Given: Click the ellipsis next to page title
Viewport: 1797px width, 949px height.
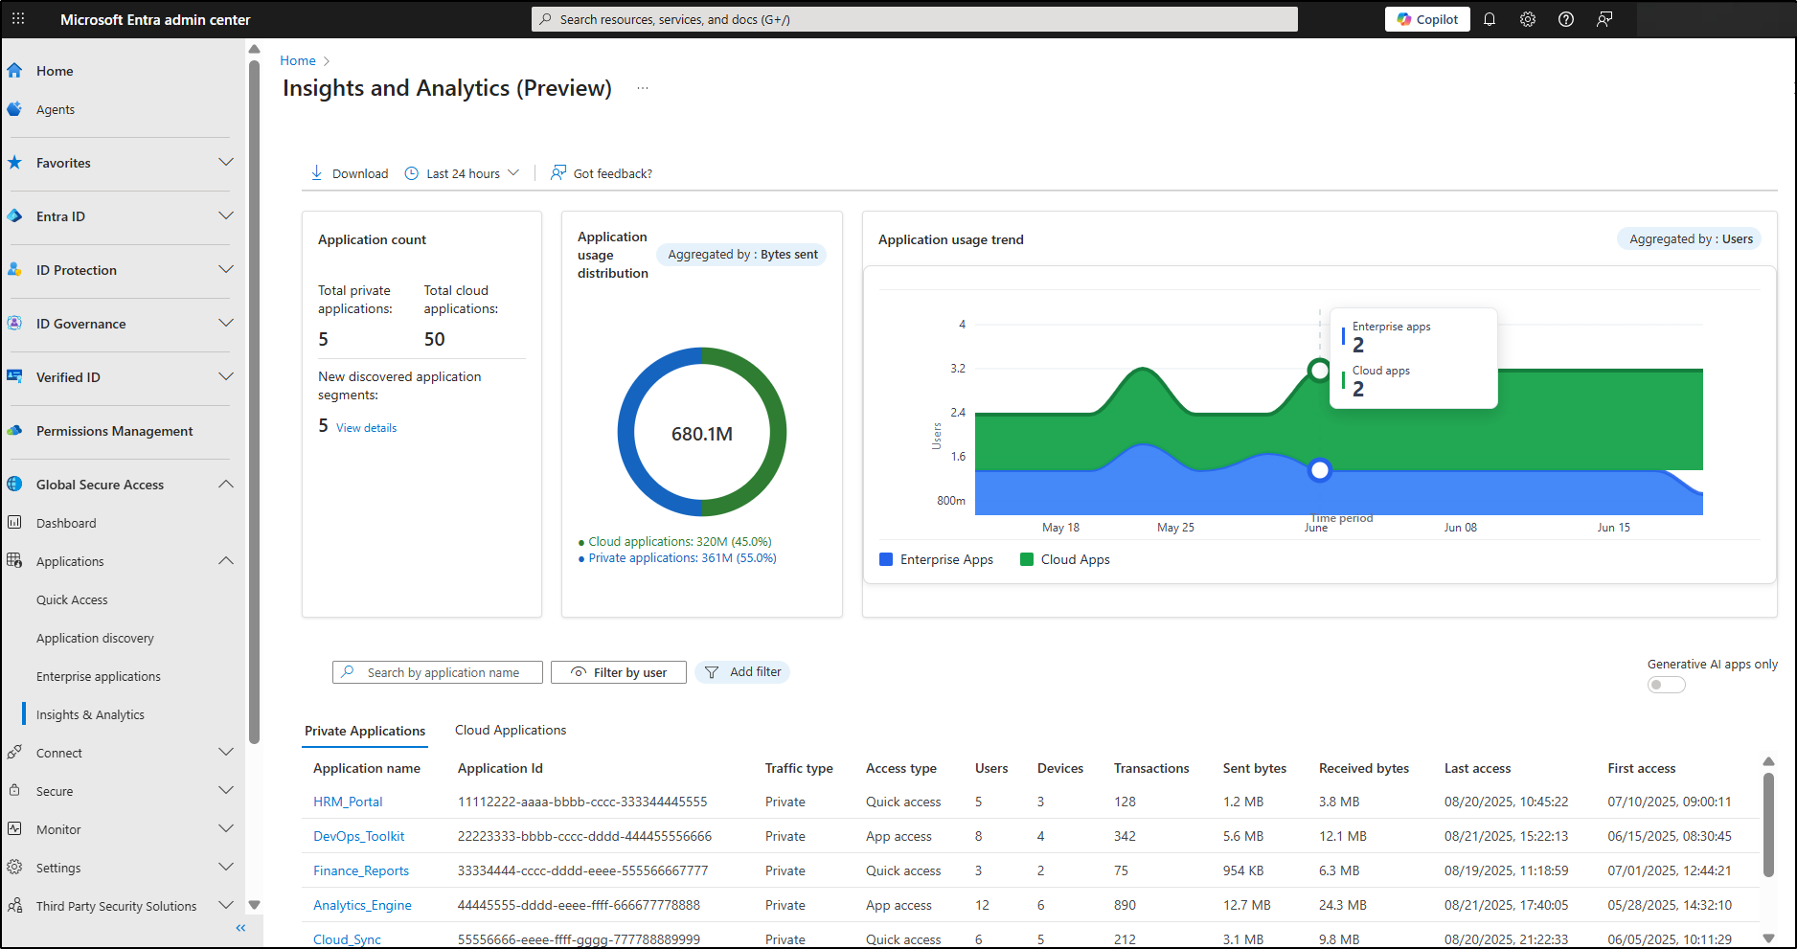Looking at the screenshot, I should point(643,88).
